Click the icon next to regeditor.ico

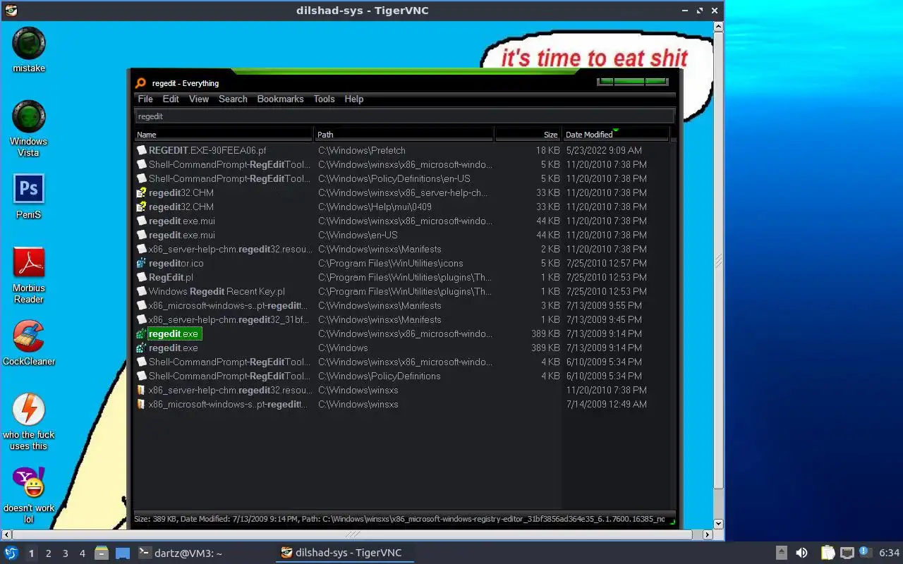tap(142, 263)
